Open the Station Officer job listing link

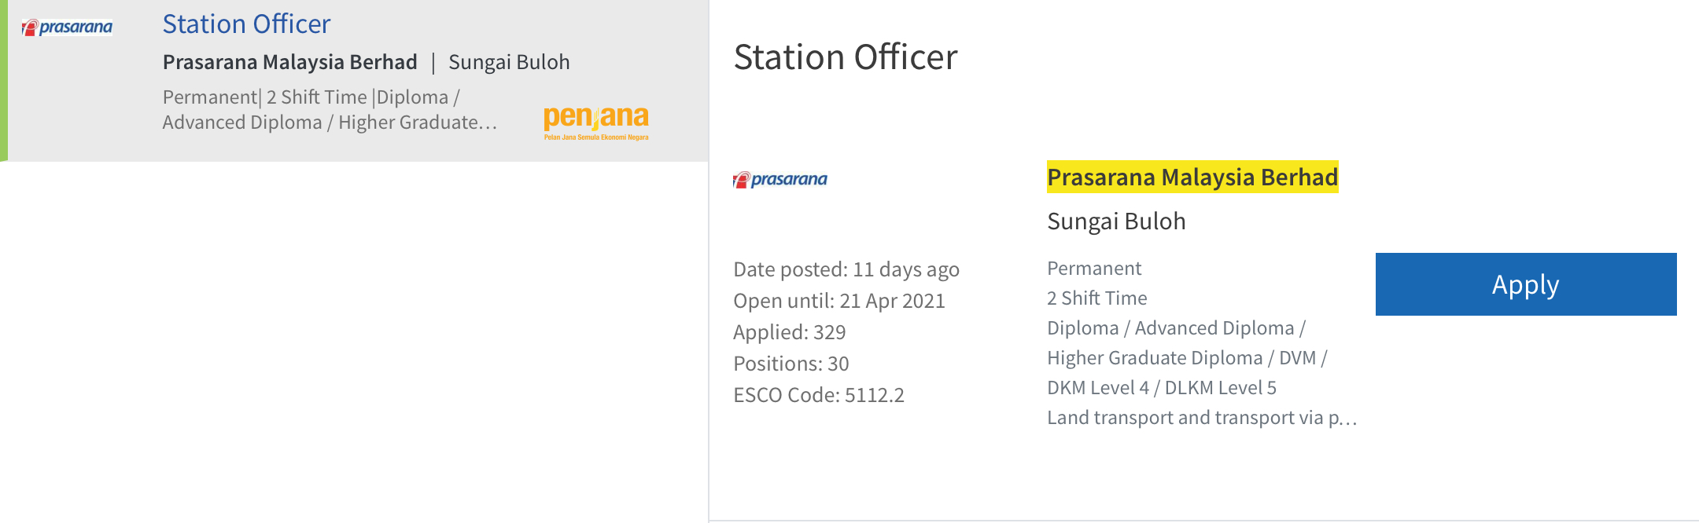click(246, 24)
